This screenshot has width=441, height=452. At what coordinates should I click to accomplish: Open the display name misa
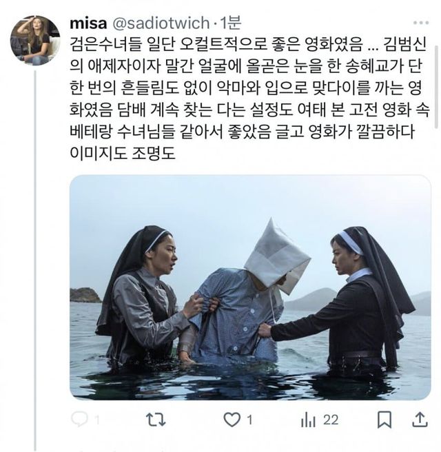click(88, 23)
